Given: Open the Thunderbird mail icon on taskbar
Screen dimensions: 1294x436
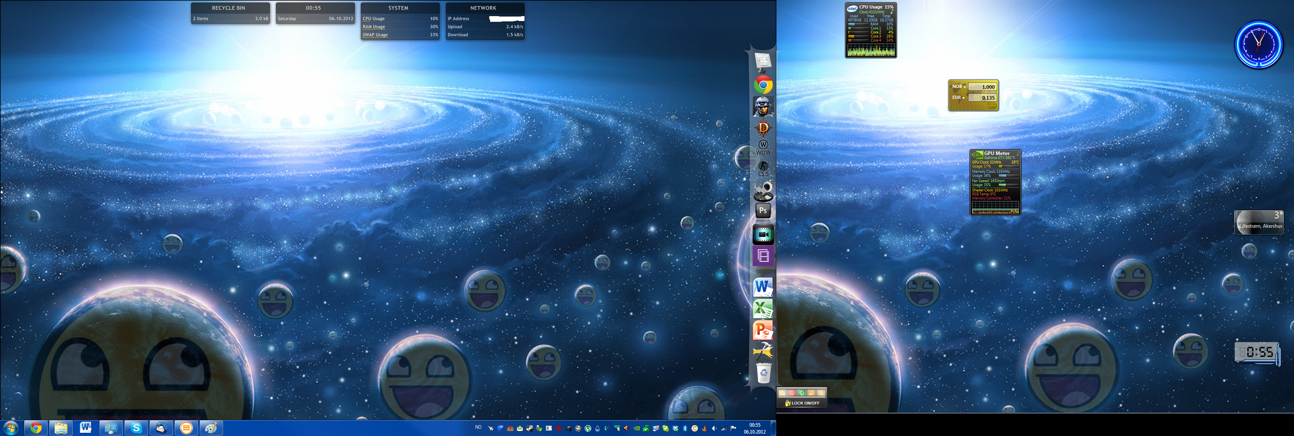Looking at the screenshot, I should [x=161, y=428].
